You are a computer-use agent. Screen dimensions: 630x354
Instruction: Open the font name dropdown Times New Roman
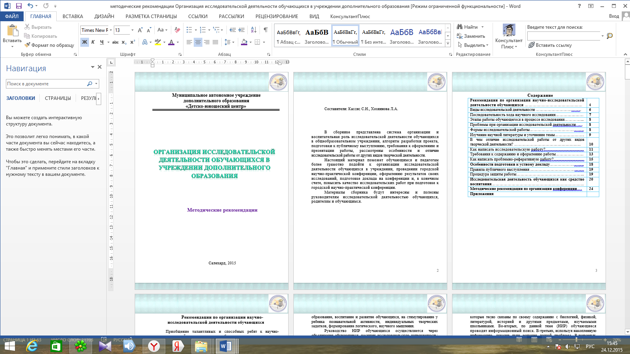click(111, 30)
